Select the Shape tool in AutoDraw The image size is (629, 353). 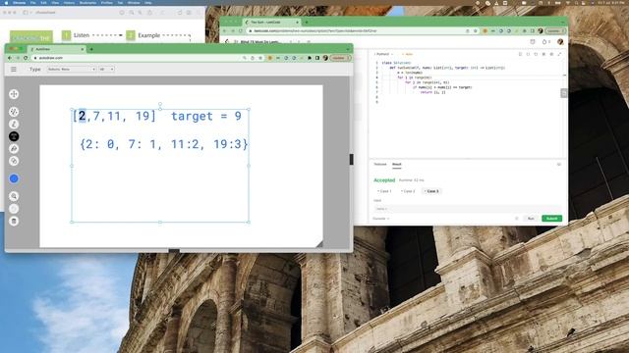[14, 161]
